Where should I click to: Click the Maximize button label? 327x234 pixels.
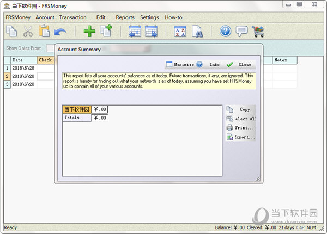pyautogui.click(x=184, y=65)
